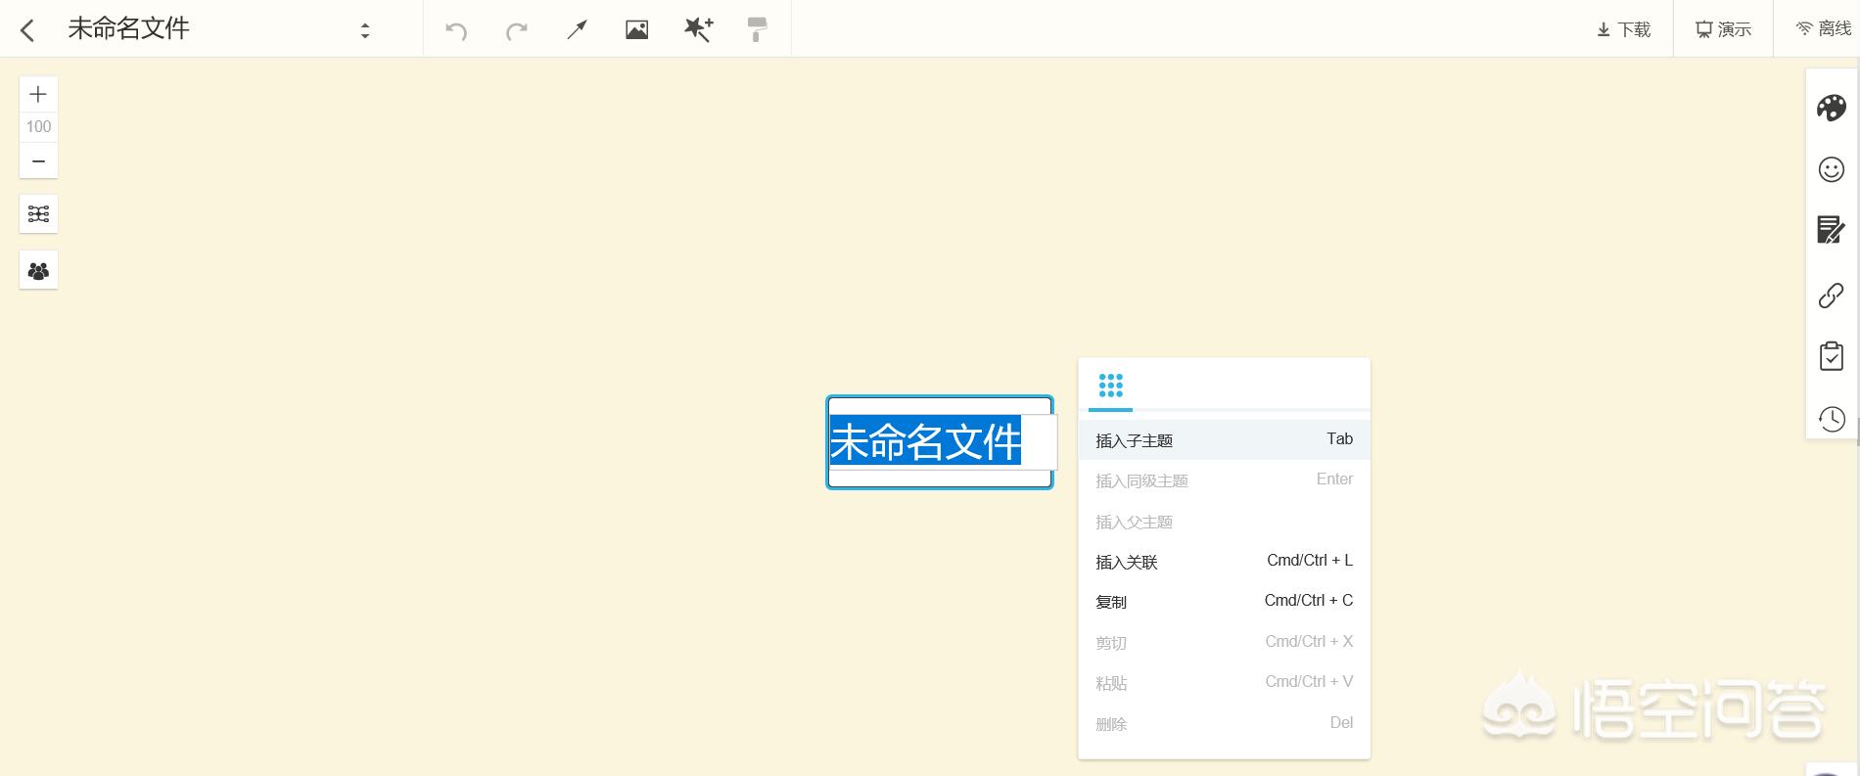Zoom in with the plus button
Viewport: 1860px width, 776px height.
pyautogui.click(x=38, y=95)
